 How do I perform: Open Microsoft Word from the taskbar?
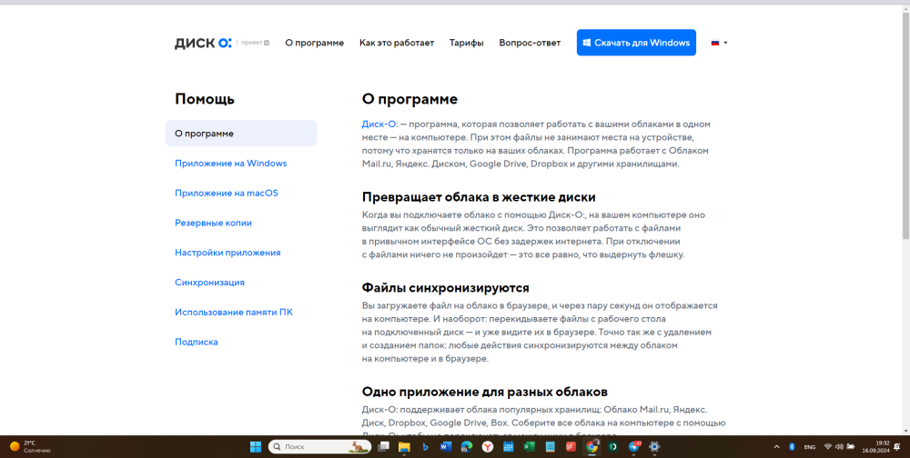(446, 447)
